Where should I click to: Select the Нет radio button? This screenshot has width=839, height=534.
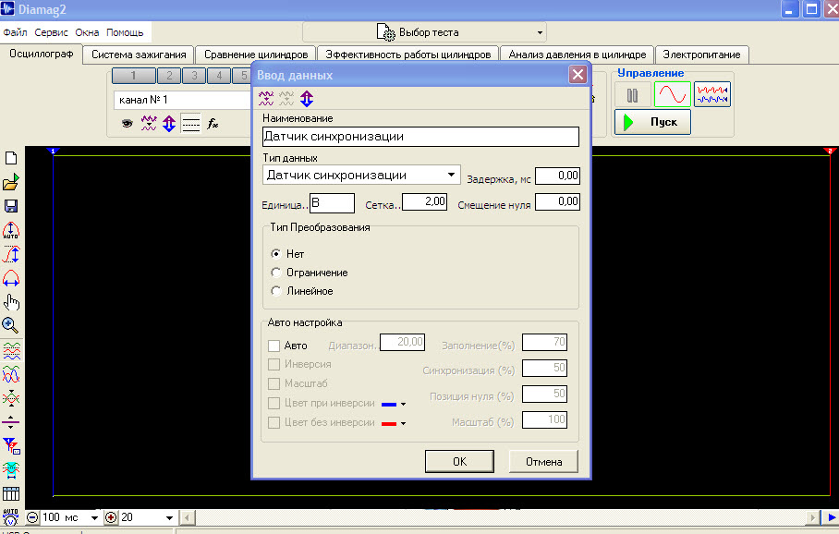click(276, 253)
